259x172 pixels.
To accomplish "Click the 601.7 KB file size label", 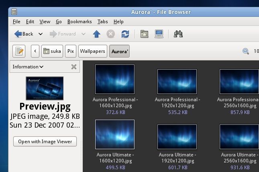I will point(178,168).
